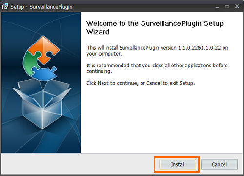Close the Setup window with X

click(x=237, y=6)
